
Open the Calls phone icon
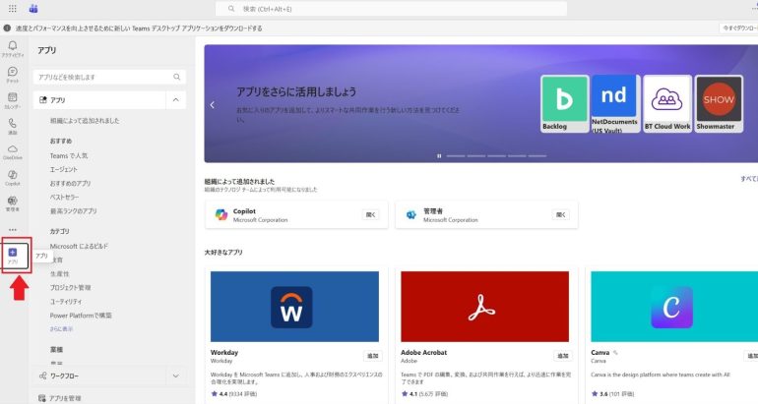pos(13,127)
